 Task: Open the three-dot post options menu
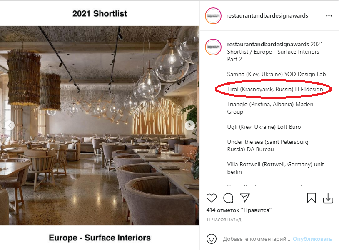tap(329, 16)
